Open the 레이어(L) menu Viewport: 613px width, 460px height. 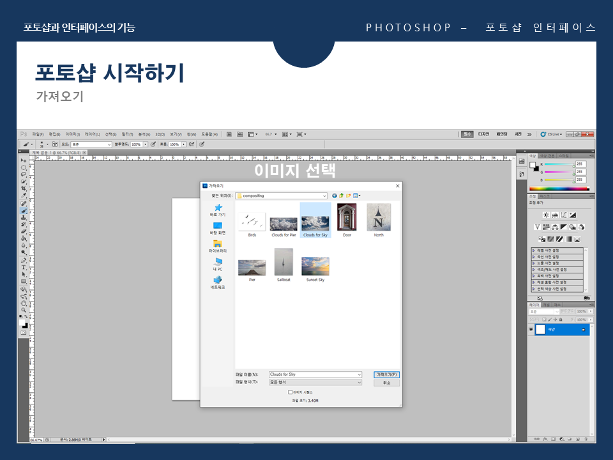92,134
